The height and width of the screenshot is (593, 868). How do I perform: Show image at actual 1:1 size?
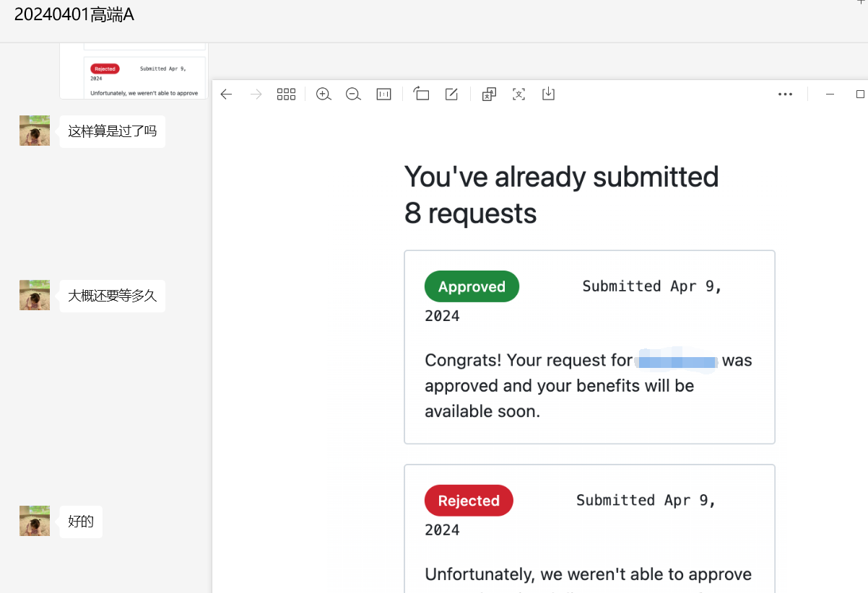[x=384, y=95]
